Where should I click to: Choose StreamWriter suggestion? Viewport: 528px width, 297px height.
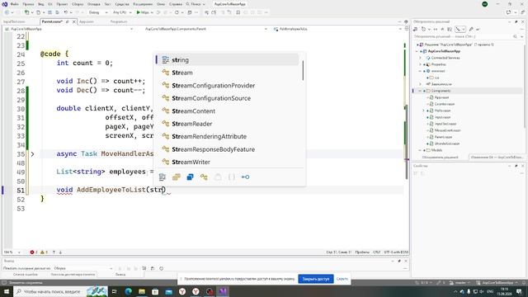[228, 162]
